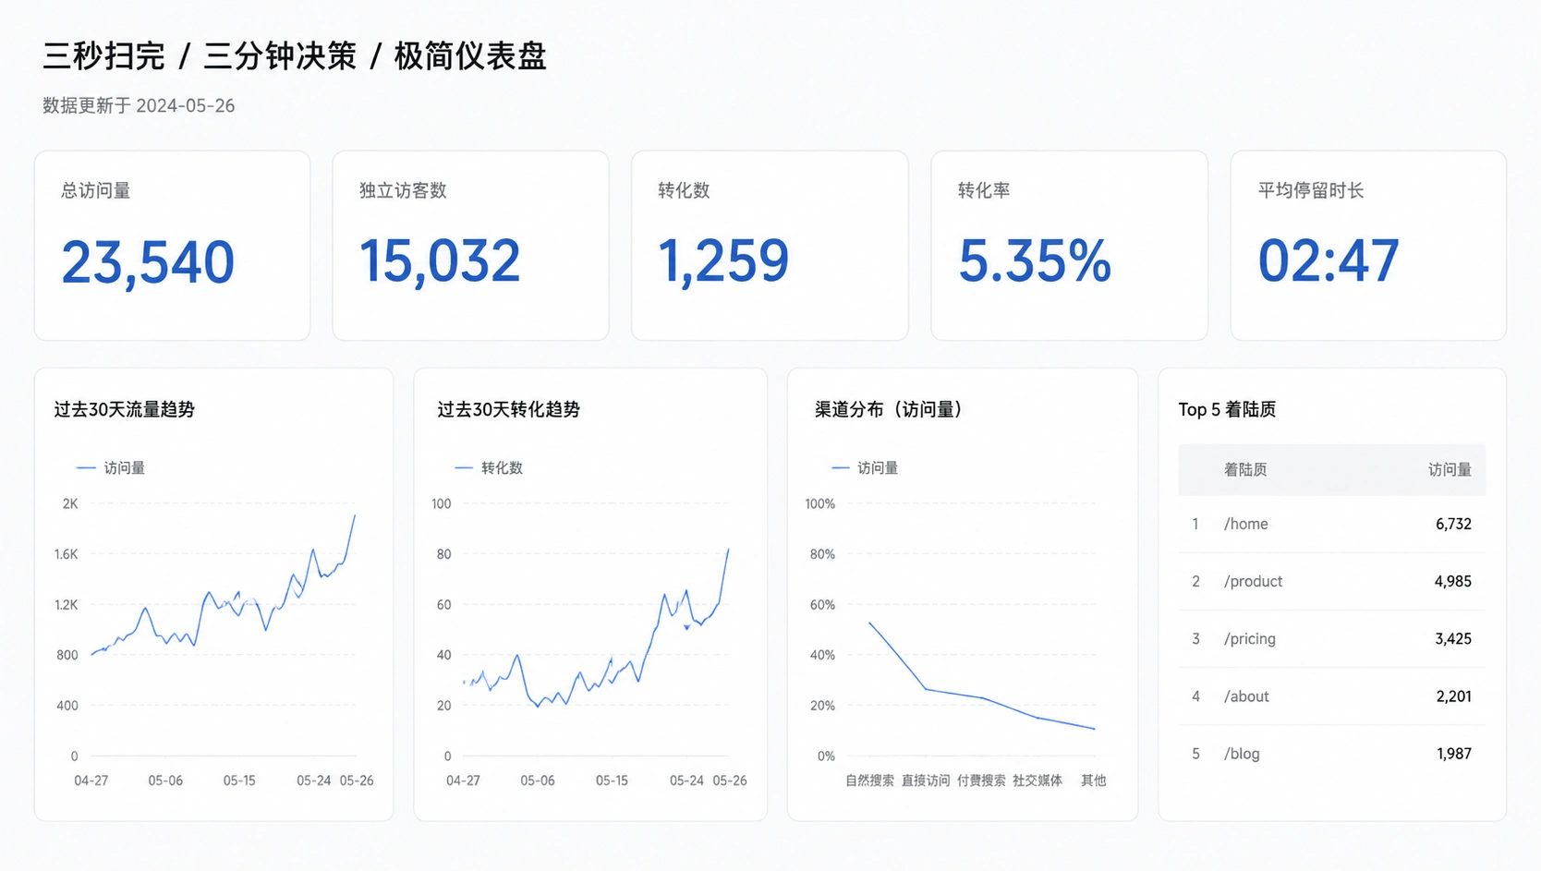Click the 平均停留时长 value 02:47
This screenshot has height=871, width=1541.
1329,261
